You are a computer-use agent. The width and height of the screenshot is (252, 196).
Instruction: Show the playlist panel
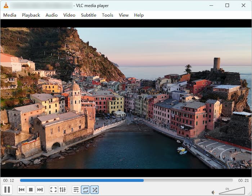[x=76, y=190]
